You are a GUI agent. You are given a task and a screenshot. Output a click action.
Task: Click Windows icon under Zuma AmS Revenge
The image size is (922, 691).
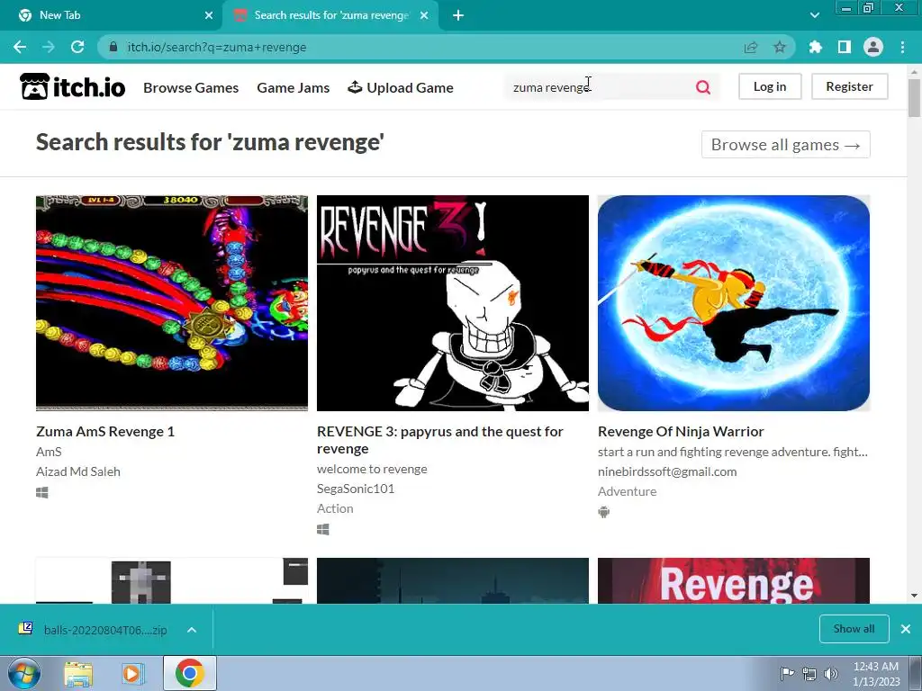pyautogui.click(x=41, y=492)
